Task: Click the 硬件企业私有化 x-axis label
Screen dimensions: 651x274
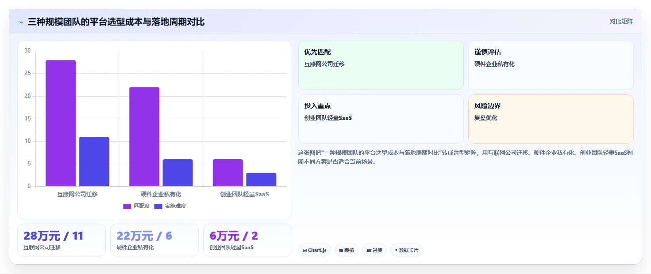Action: (x=161, y=194)
